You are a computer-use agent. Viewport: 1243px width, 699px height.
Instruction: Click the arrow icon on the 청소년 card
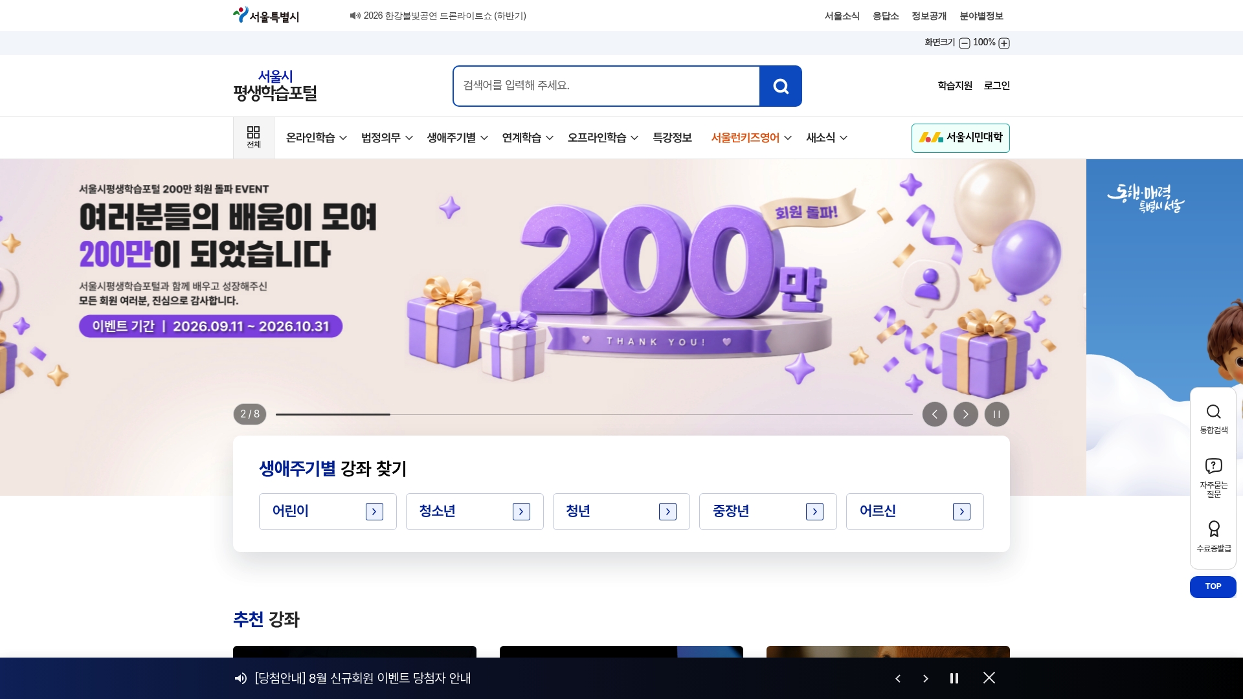[x=521, y=512]
